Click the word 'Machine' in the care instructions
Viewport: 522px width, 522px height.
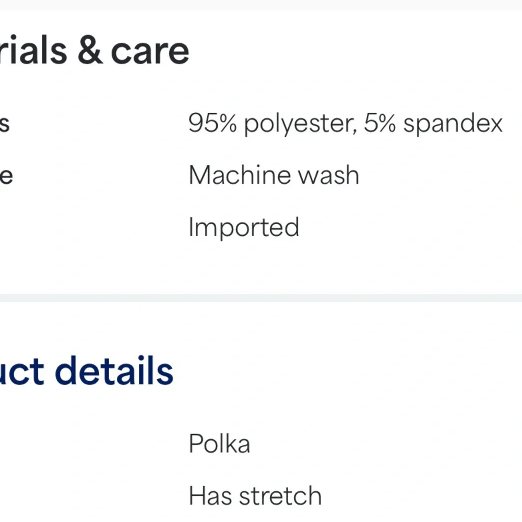coord(233,175)
